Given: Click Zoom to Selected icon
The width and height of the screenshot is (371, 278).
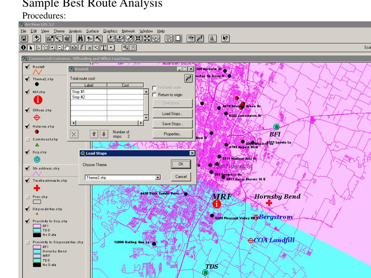Looking at the screenshot, I should coord(129,38).
